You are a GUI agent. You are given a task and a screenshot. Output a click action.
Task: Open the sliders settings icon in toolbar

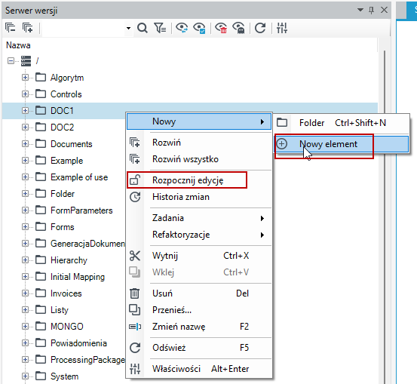282,28
